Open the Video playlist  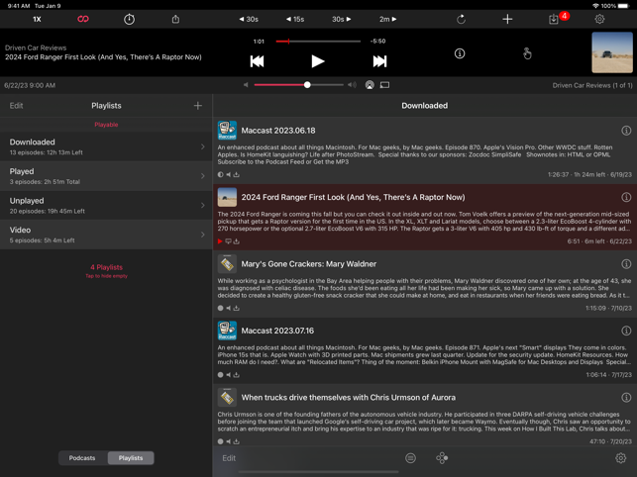point(106,235)
